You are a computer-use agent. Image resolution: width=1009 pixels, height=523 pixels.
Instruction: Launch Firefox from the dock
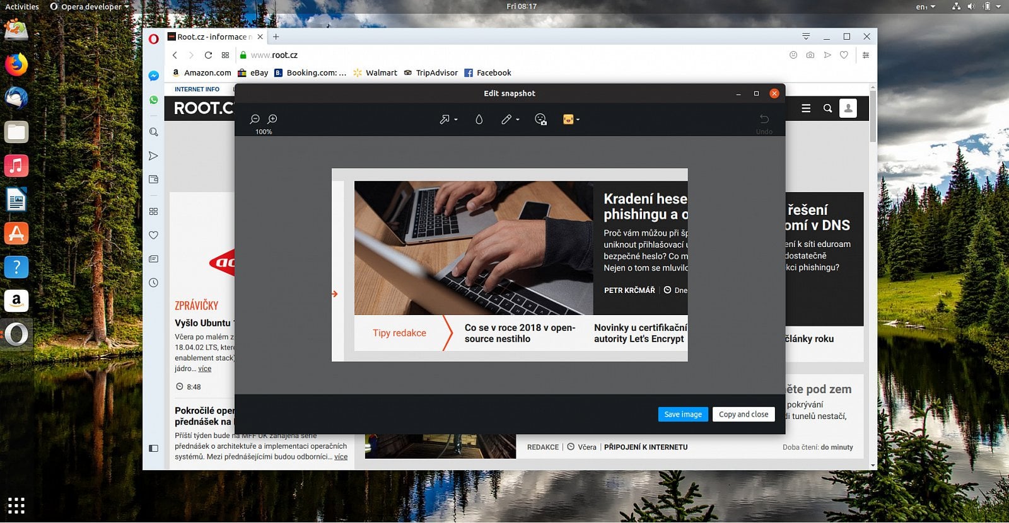tap(16, 64)
